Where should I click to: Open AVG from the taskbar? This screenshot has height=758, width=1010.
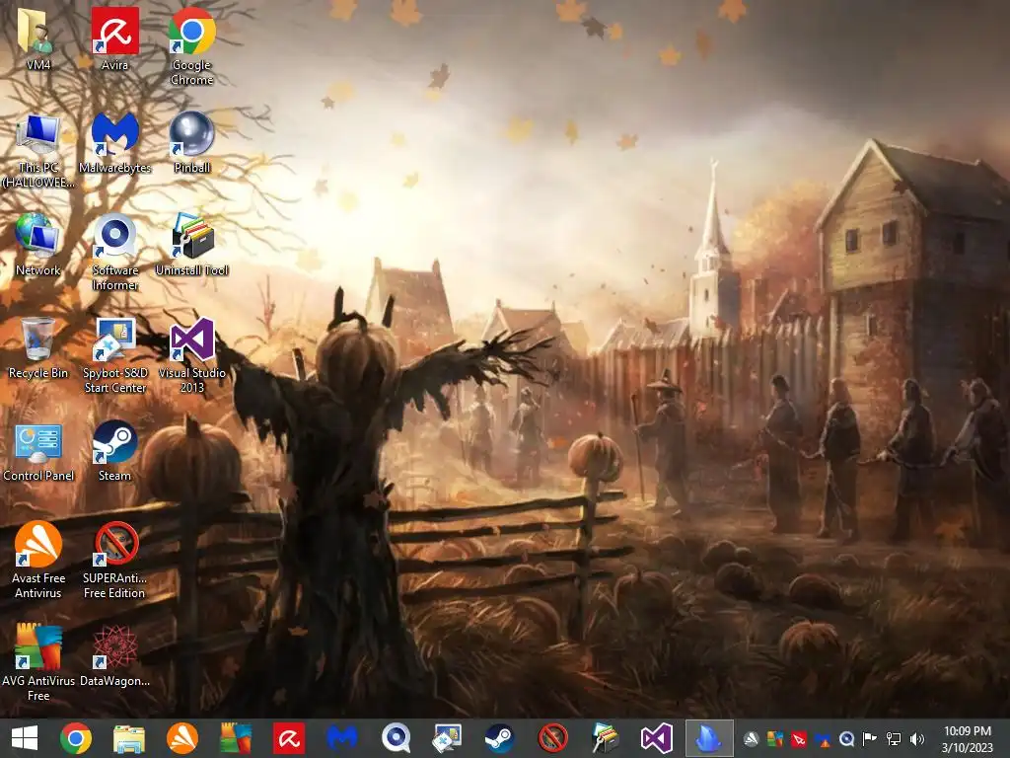click(x=235, y=738)
